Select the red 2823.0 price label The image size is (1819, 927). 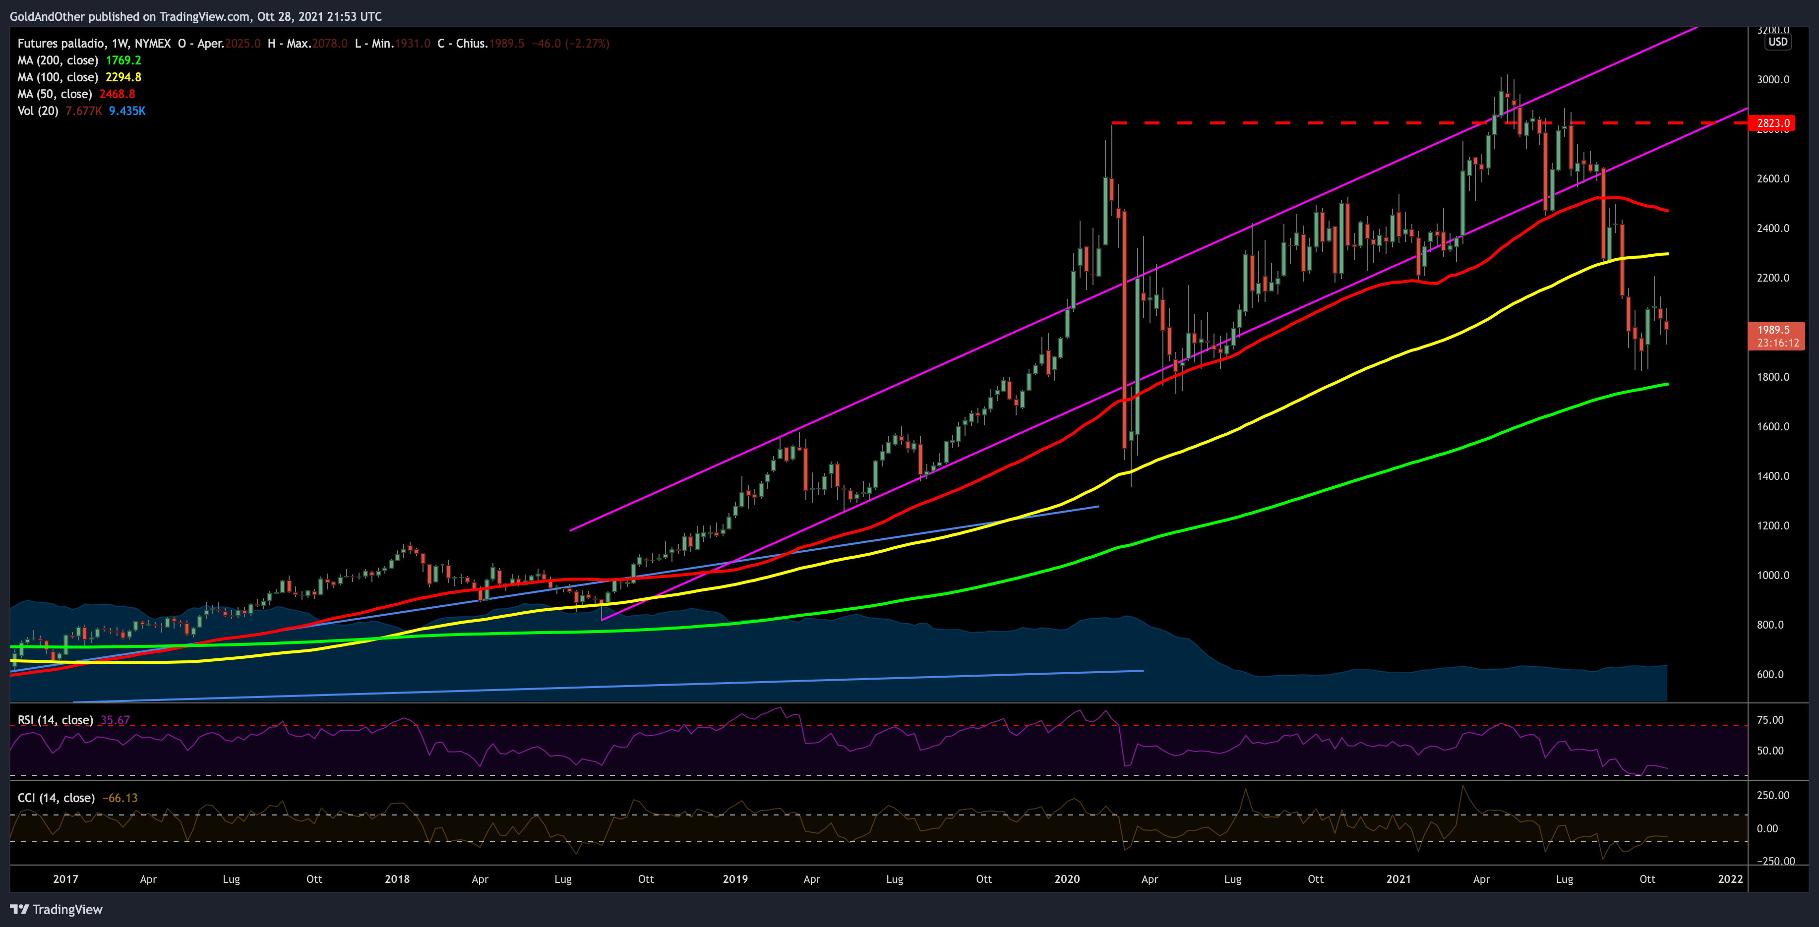1773,123
